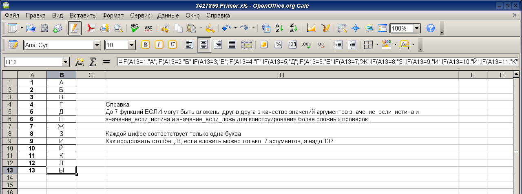Set Justified alignment

click(x=232, y=45)
